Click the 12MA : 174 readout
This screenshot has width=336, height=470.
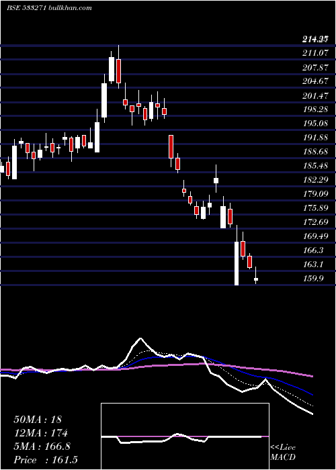point(40,433)
